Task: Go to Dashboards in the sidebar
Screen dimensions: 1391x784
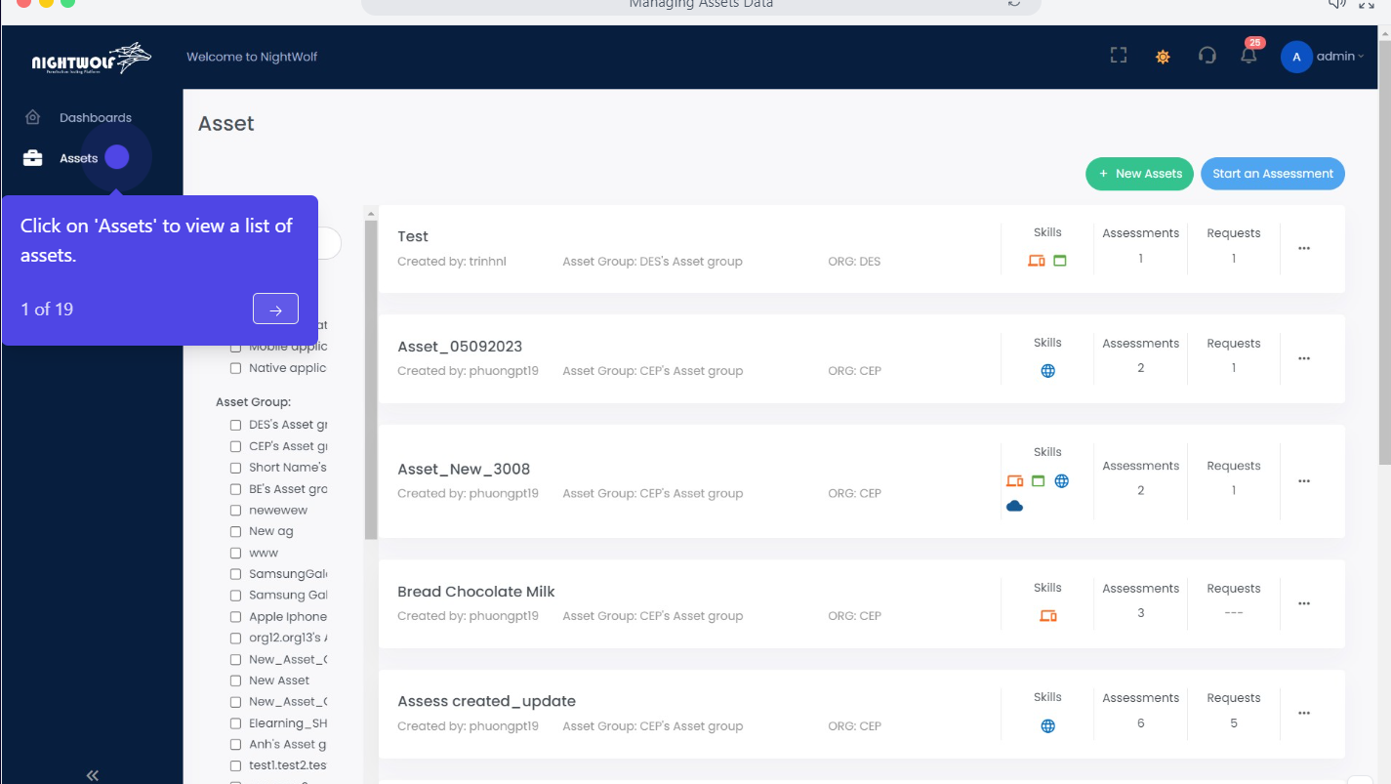Action: (95, 118)
